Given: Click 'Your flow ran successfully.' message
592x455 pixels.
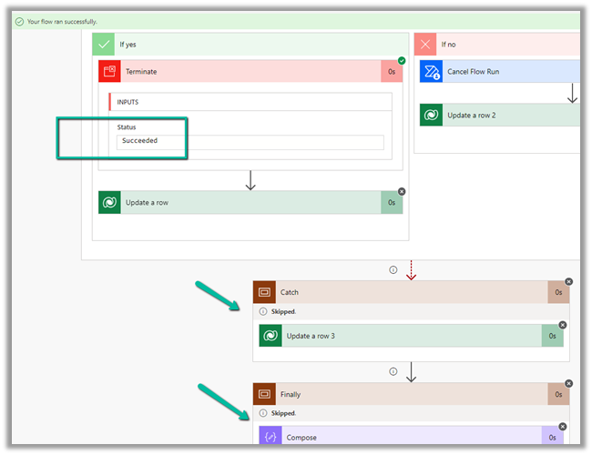Looking at the screenshot, I should click(62, 22).
